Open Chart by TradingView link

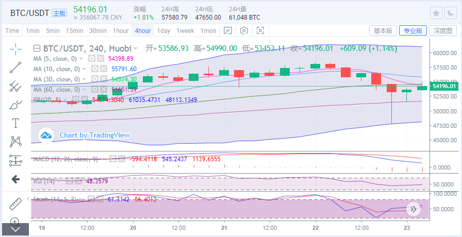(94, 135)
